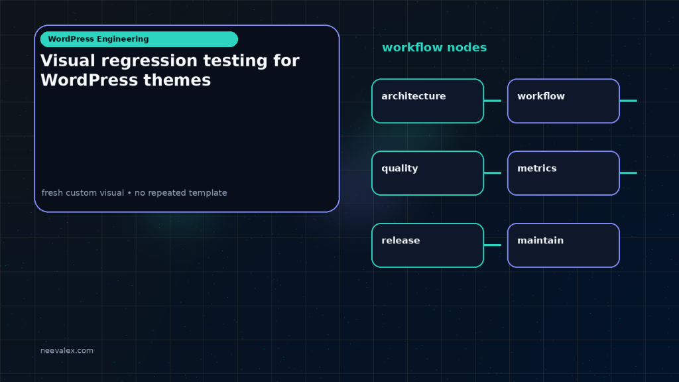
Task: Open the metrics node card
Action: [x=564, y=173]
